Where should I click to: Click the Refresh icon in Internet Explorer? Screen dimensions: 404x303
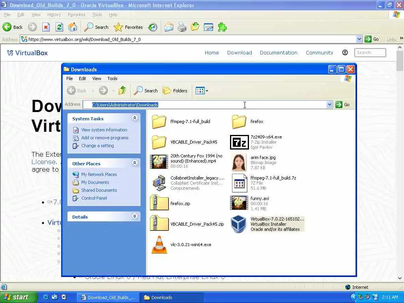[59, 27]
